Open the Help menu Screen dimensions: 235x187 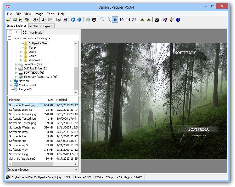pos(61,14)
